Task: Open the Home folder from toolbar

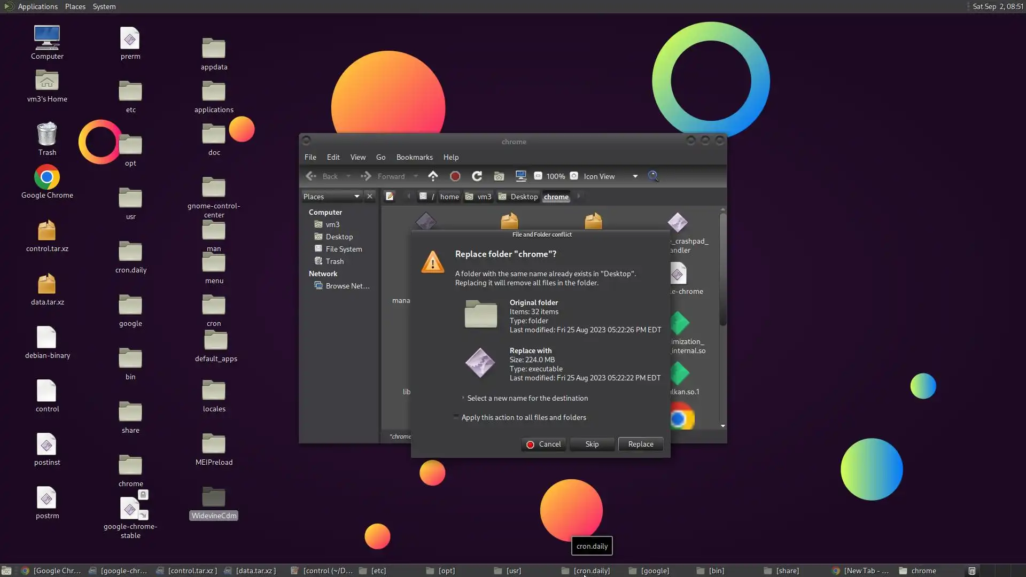Action: [x=499, y=176]
